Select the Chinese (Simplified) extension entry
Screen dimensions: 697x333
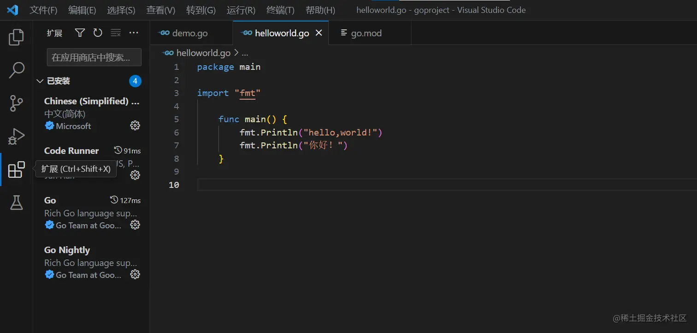[x=91, y=113]
